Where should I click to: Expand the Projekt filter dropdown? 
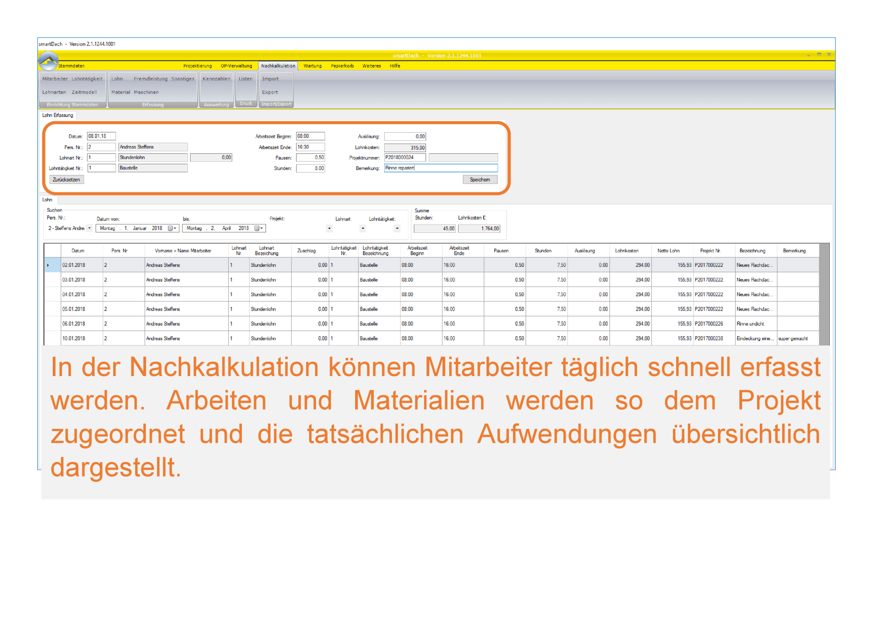[329, 229]
